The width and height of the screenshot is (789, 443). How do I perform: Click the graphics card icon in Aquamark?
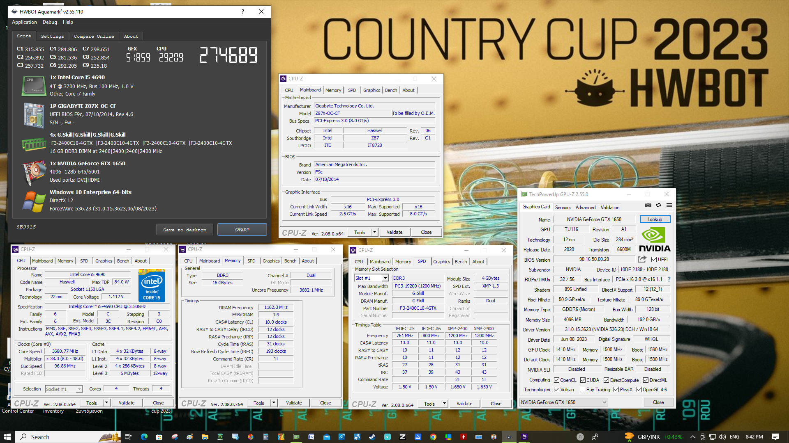click(34, 172)
